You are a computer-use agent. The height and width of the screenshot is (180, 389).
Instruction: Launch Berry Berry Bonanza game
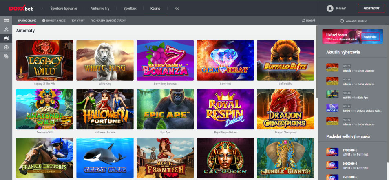(x=165, y=60)
